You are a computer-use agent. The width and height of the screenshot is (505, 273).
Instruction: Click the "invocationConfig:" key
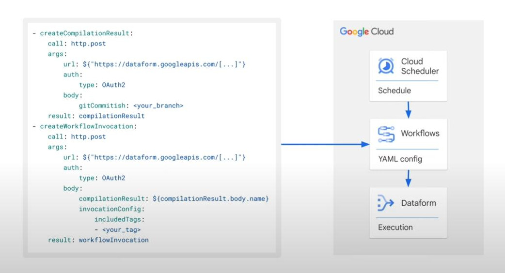click(x=111, y=209)
